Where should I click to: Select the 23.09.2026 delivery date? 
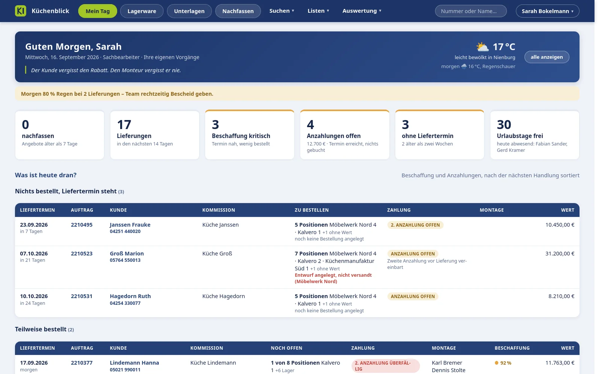34,225
